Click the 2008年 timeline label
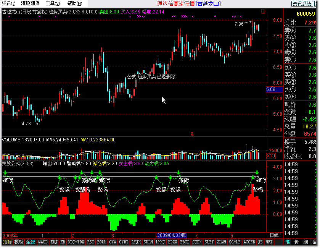Image resolution: width=320 pixels, height=248 pixels. coord(10,235)
